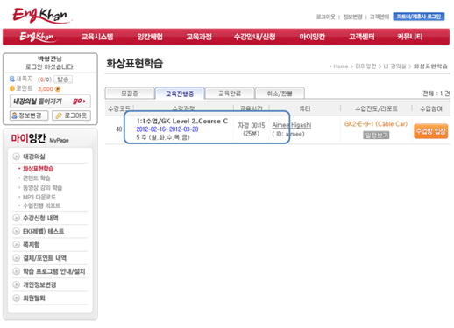The width and height of the screenshot is (454, 328).
Task: Click the blue partner login button
Action: (x=419, y=17)
